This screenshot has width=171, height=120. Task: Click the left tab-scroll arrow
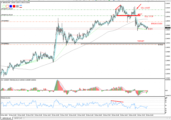(x=167, y=118)
